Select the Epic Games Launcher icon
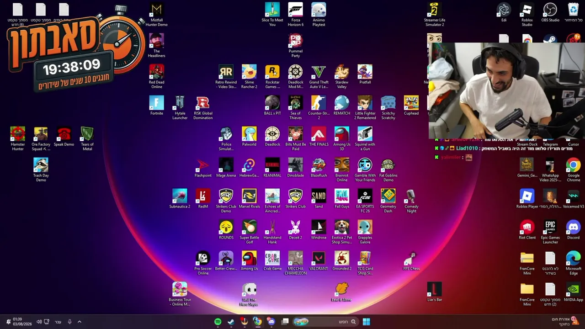 point(550,232)
